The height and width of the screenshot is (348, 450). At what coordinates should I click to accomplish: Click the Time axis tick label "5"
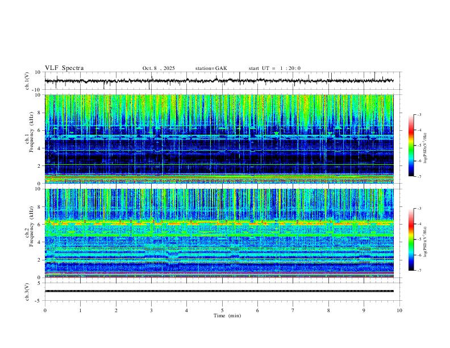(x=222, y=310)
